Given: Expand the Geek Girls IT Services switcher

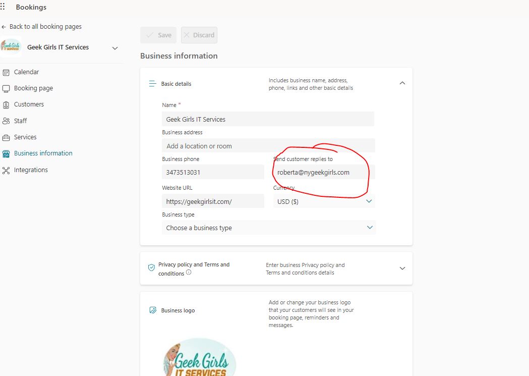Looking at the screenshot, I should 115,48.
